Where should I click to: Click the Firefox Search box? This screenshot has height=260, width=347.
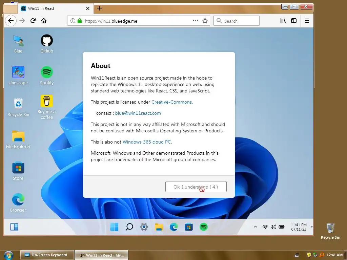236,21
